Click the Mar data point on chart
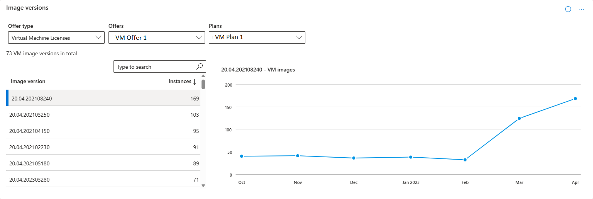Screen dimensions: 593x199 tap(519, 118)
